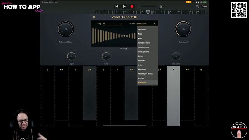Viewport: 249px width, 140px height.
Task: Select Ionian (major) scale
Action: (x=147, y=52)
